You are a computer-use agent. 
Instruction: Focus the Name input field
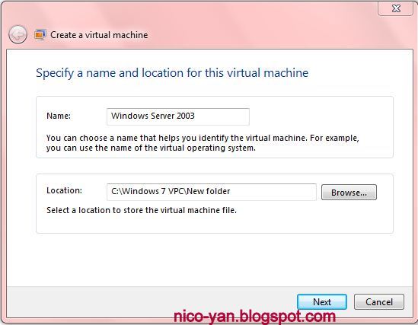[178, 116]
